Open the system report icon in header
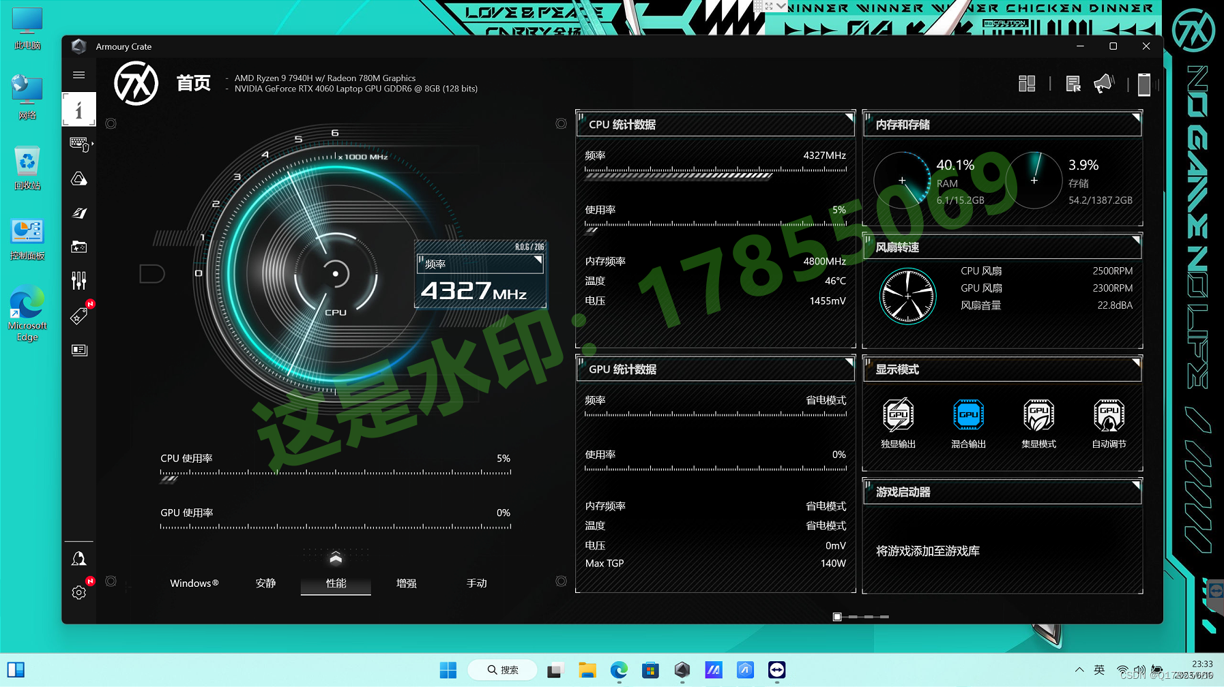 1073,84
